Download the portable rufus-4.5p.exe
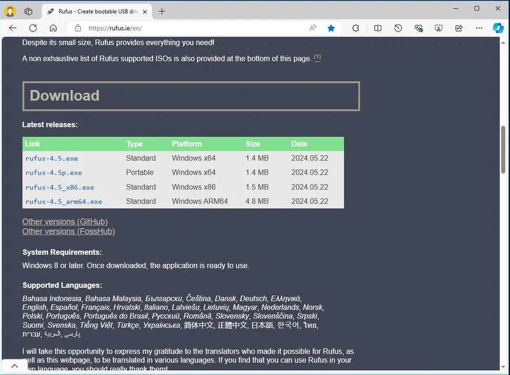 (x=54, y=173)
